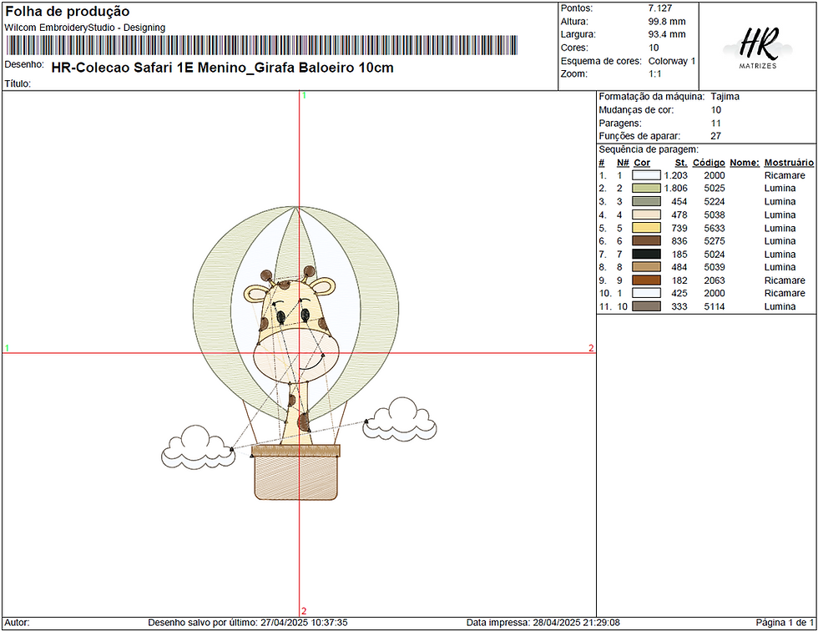Click the 'Colorway 1' value
Image resolution: width=818 pixels, height=631 pixels.
coord(672,61)
